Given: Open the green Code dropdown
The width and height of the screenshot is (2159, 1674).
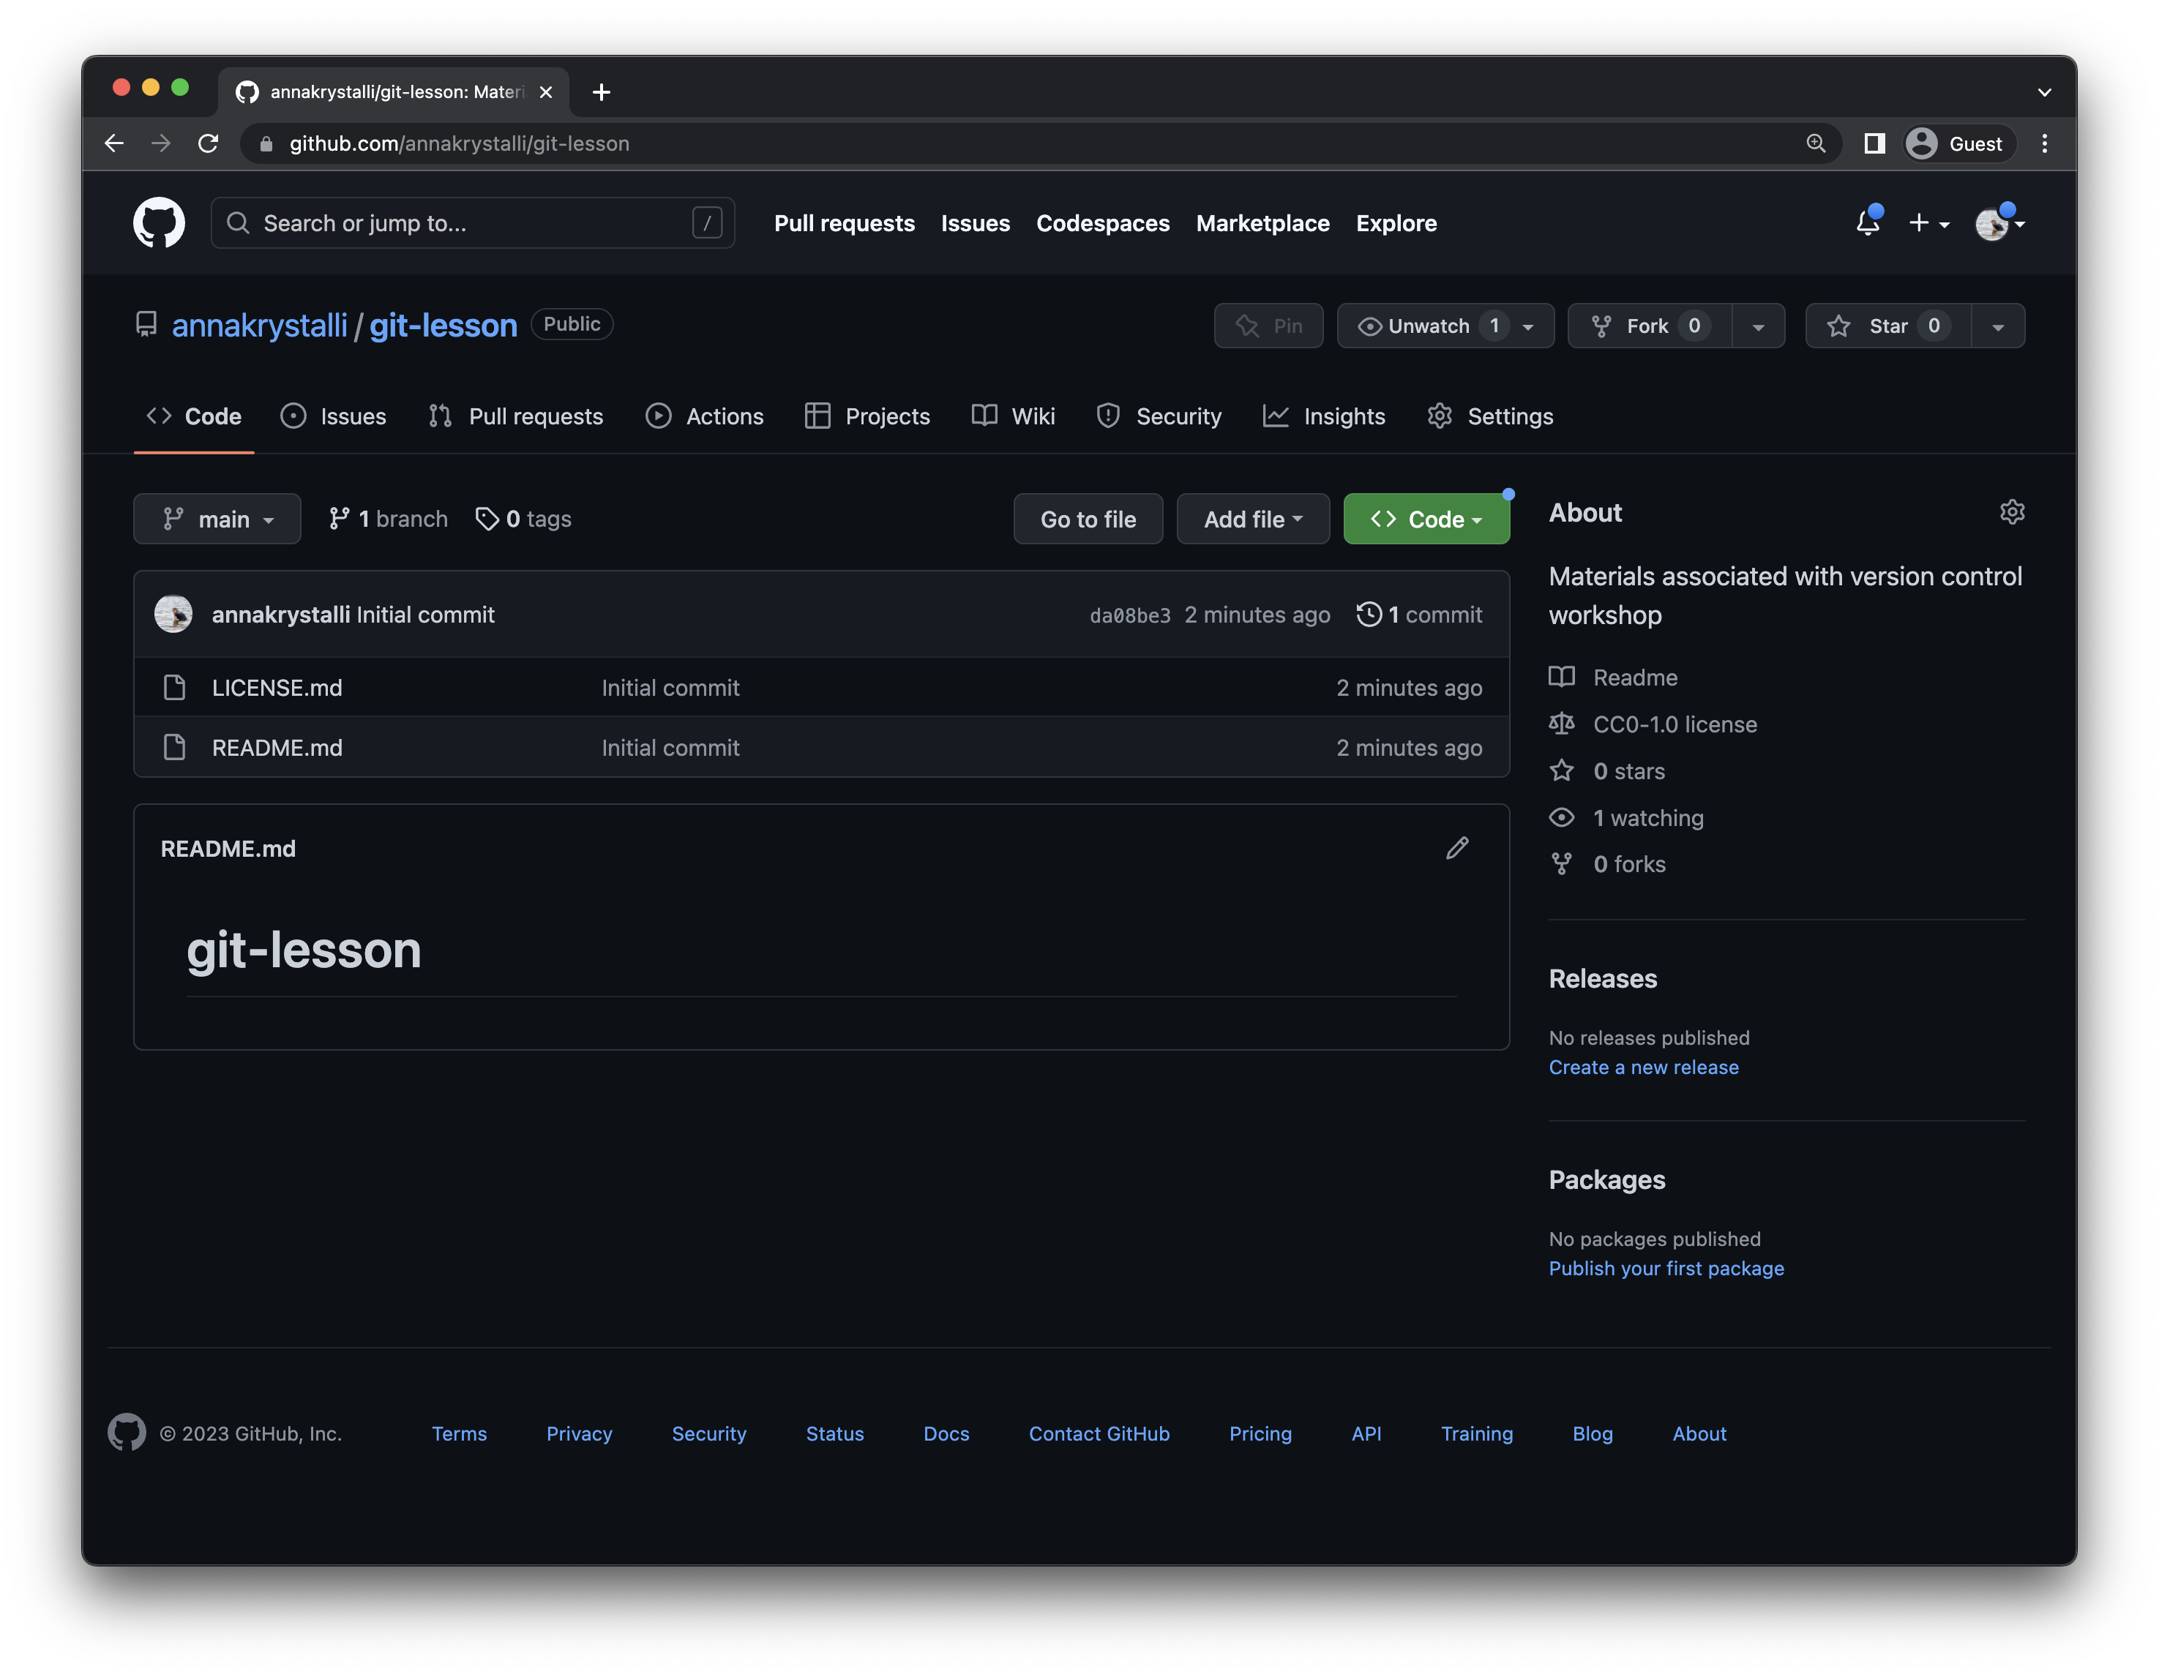Looking at the screenshot, I should tap(1426, 519).
